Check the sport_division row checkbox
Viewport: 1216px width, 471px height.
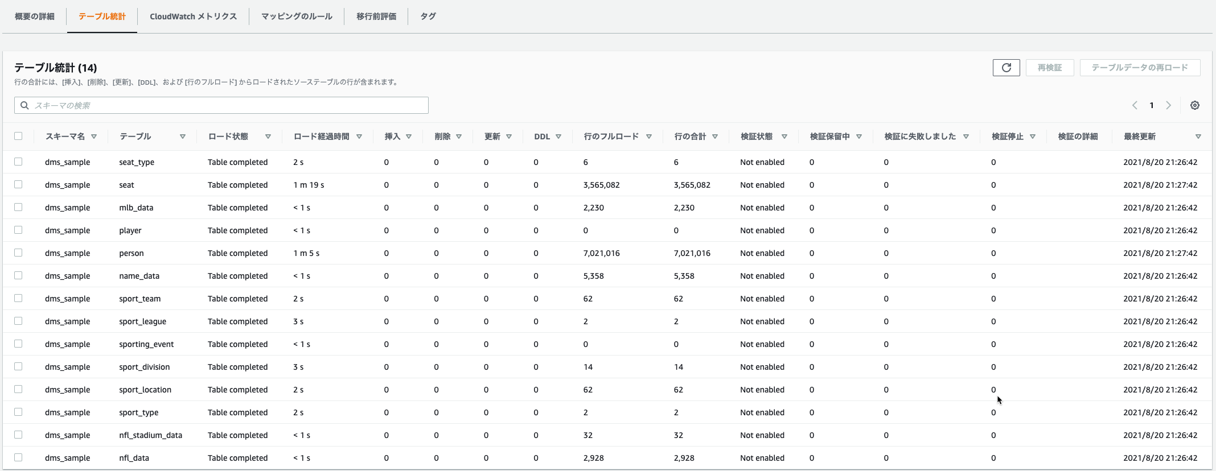pyautogui.click(x=18, y=366)
